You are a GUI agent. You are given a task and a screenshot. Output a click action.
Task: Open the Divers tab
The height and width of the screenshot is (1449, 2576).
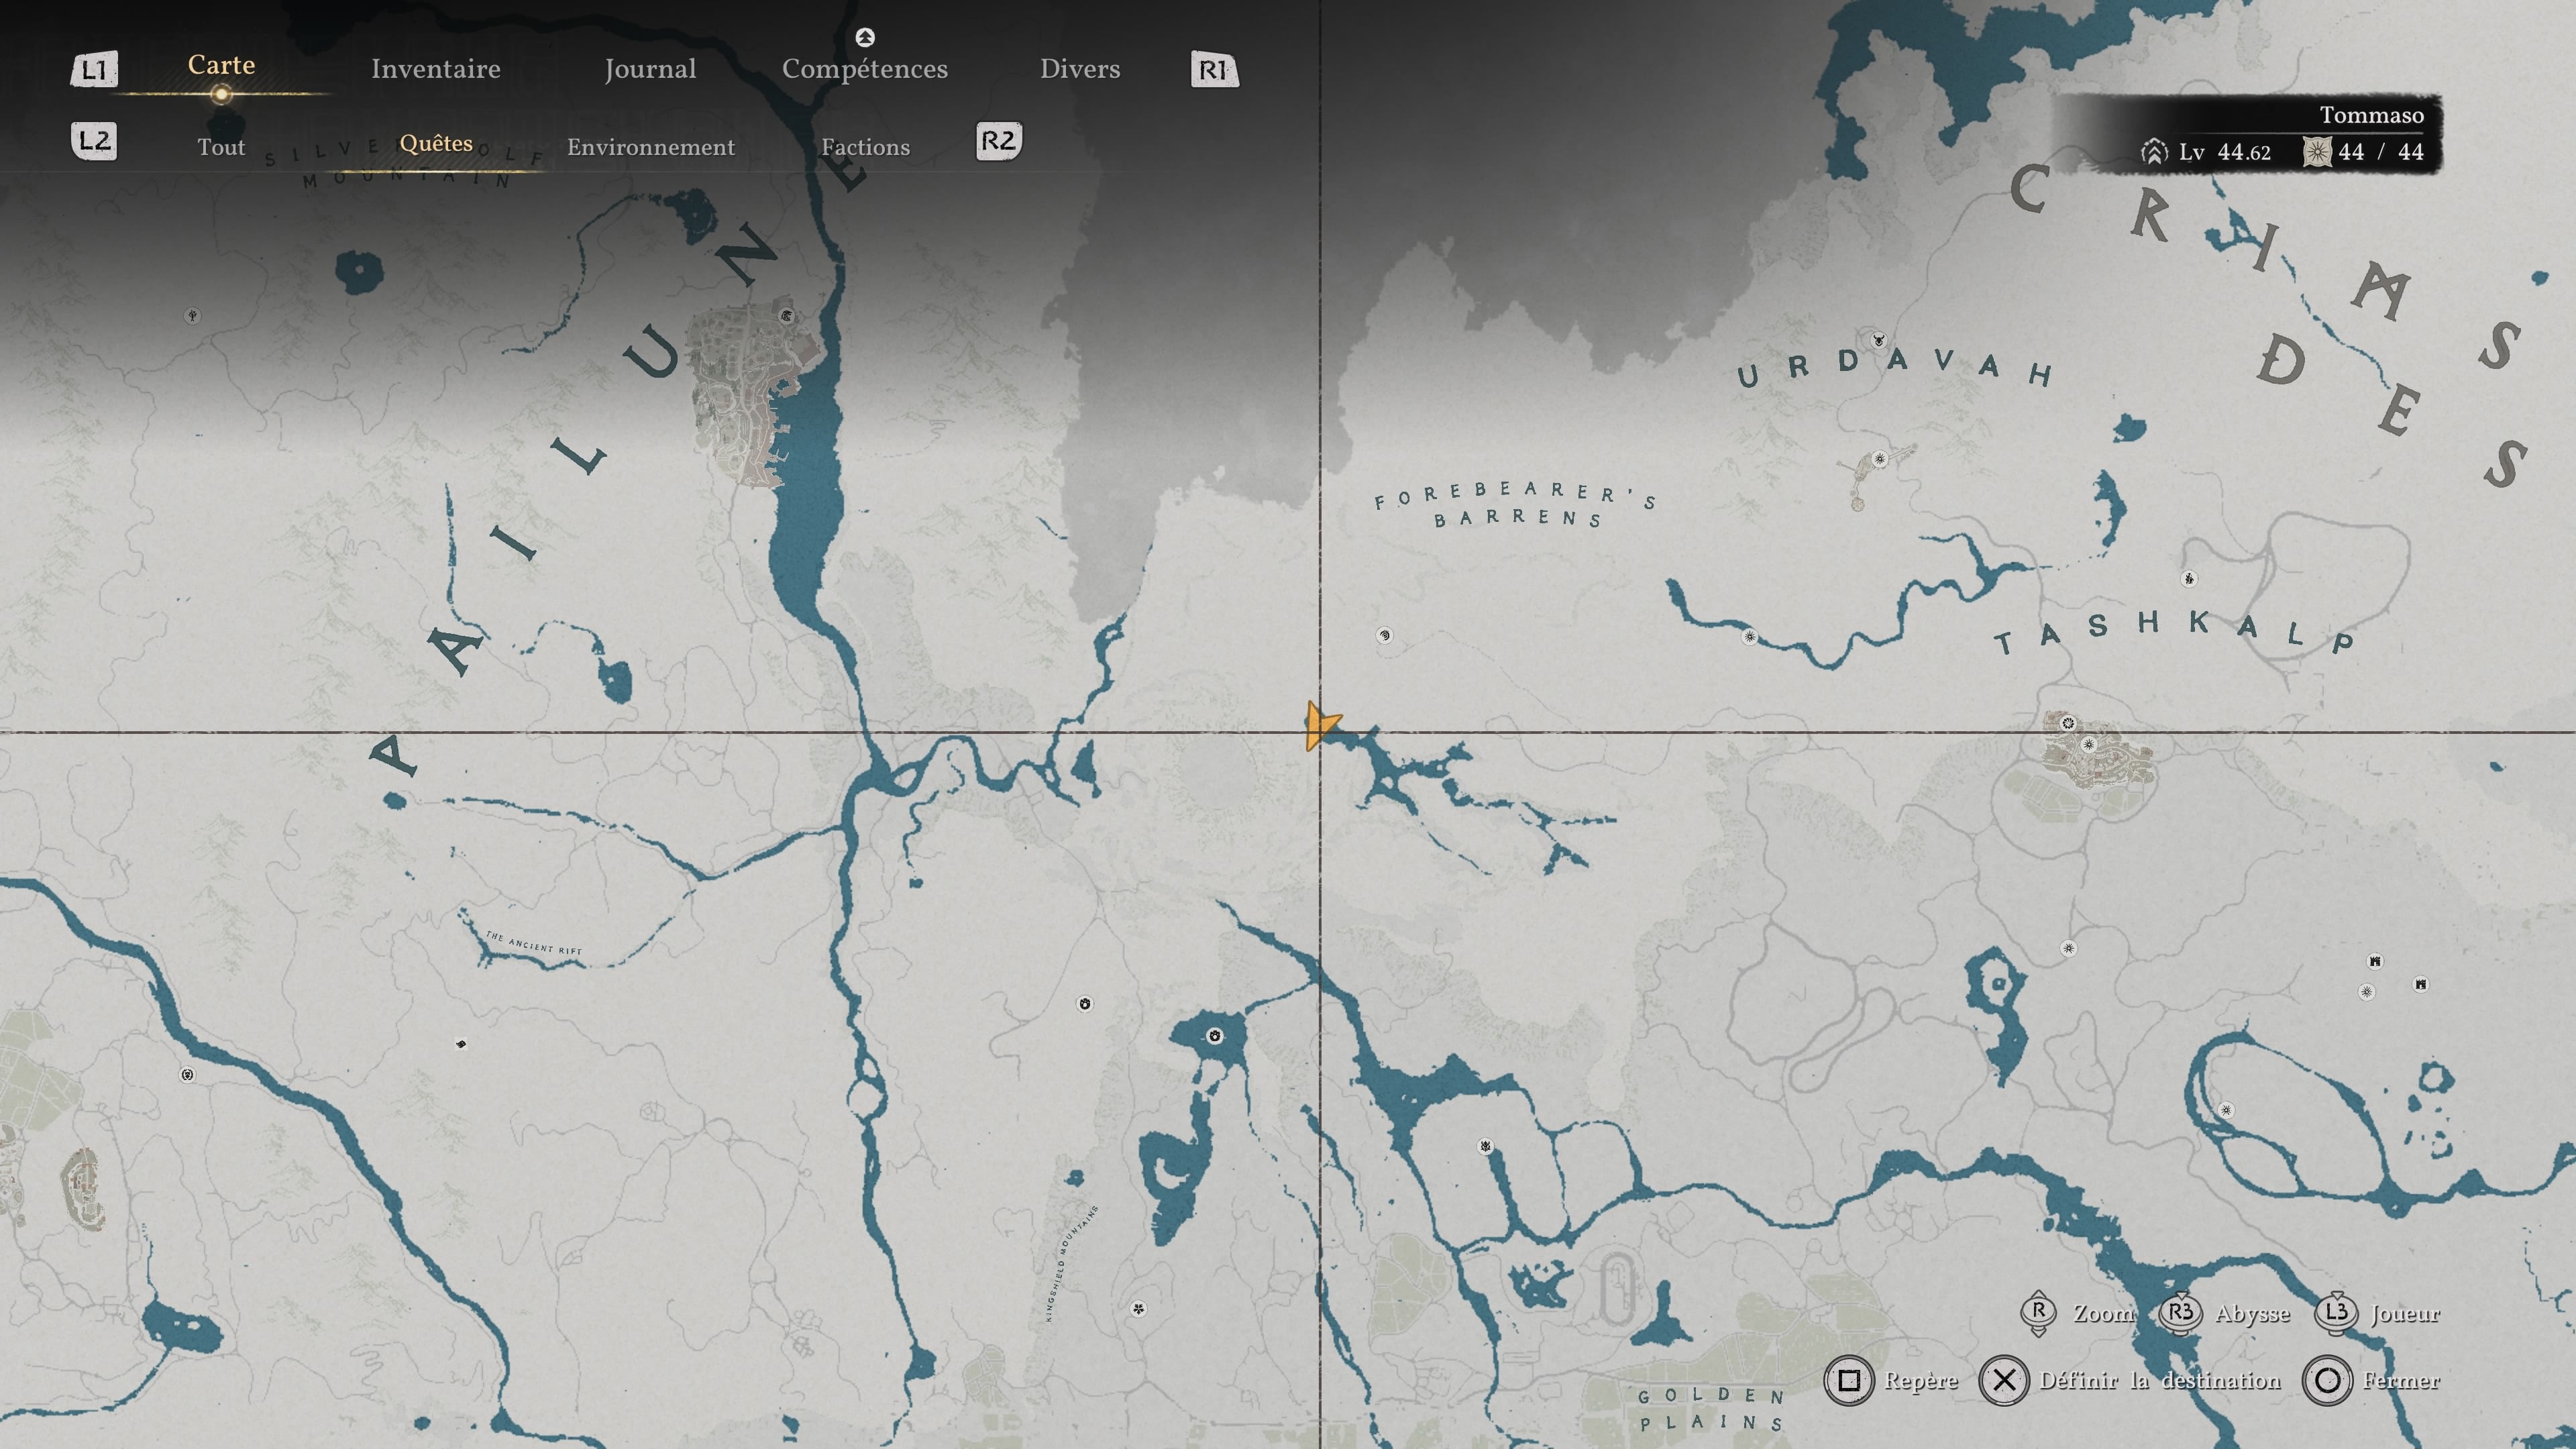[x=1080, y=69]
